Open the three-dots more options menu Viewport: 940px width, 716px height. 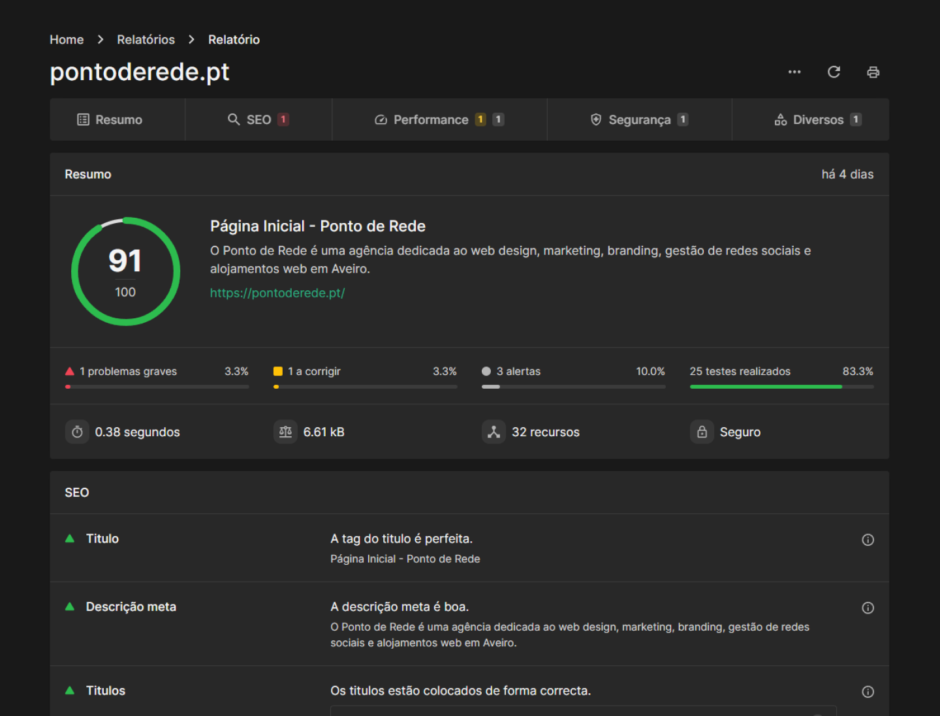[x=794, y=72]
